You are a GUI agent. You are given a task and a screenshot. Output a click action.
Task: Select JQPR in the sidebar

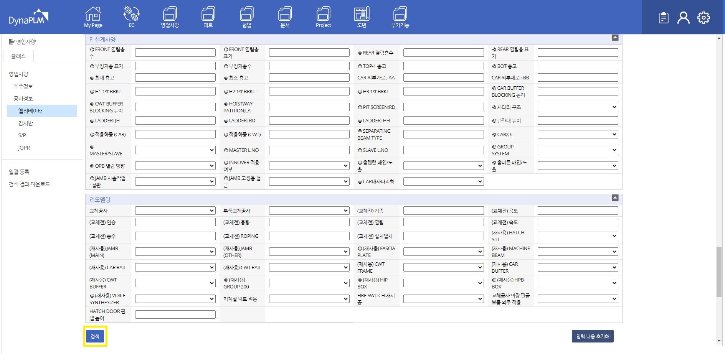(x=24, y=148)
